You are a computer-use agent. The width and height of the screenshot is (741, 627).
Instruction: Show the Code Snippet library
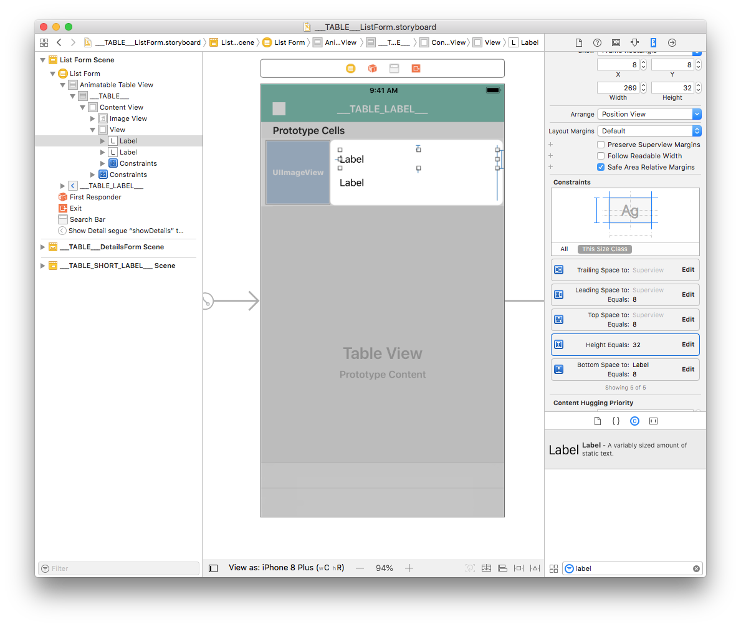click(x=616, y=421)
